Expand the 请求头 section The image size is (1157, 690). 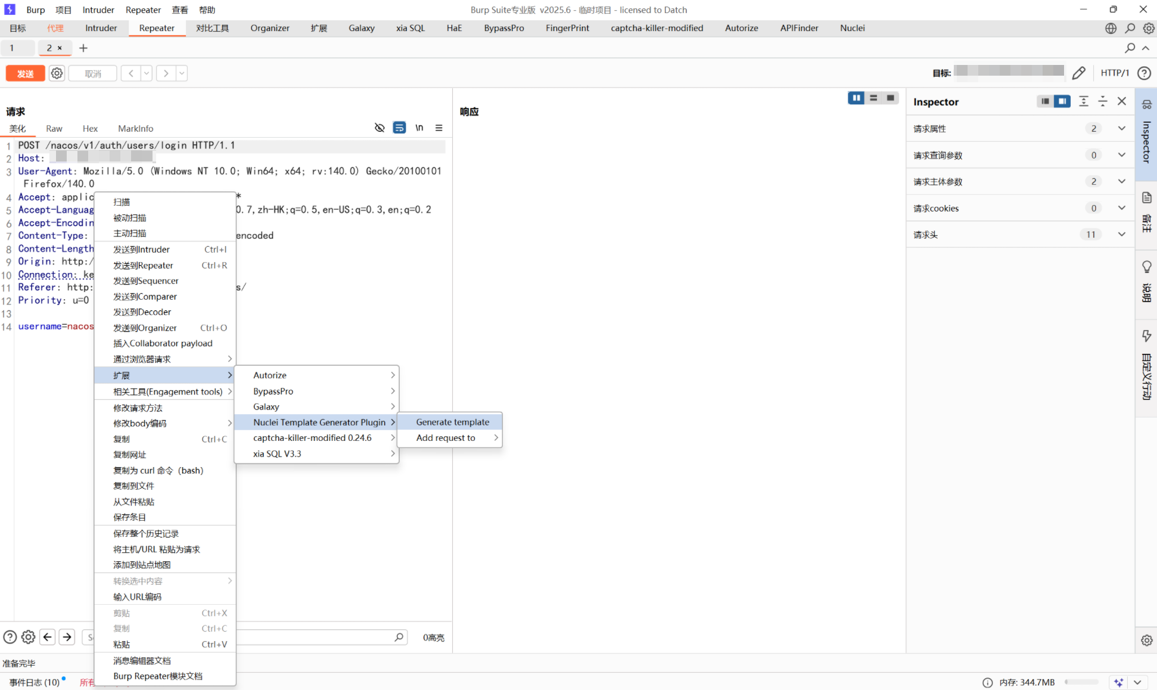pos(1121,235)
